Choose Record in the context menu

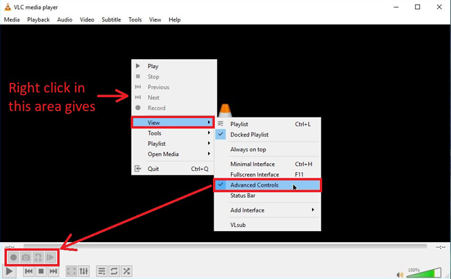coord(173,108)
